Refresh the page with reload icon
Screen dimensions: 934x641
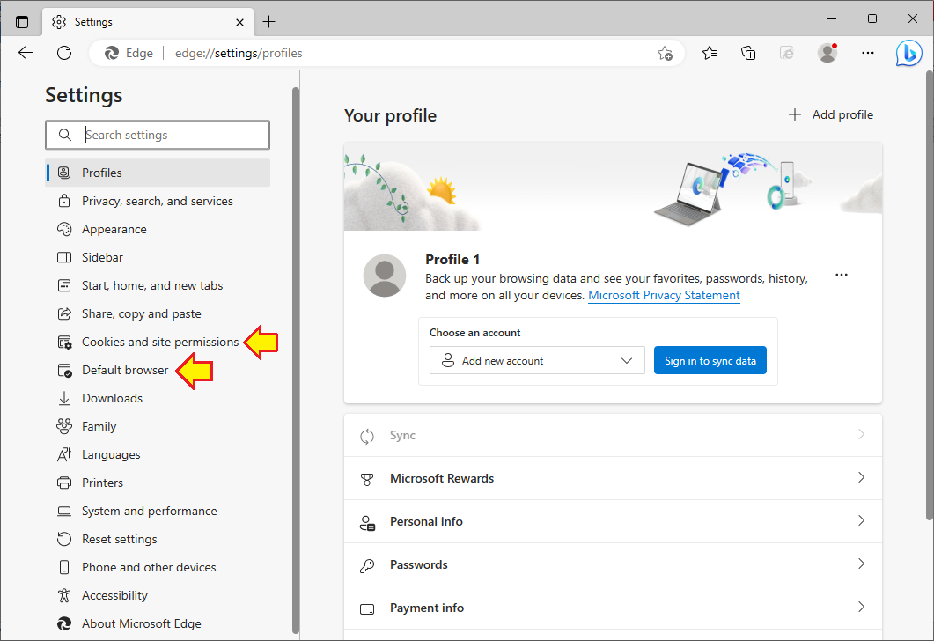[64, 53]
